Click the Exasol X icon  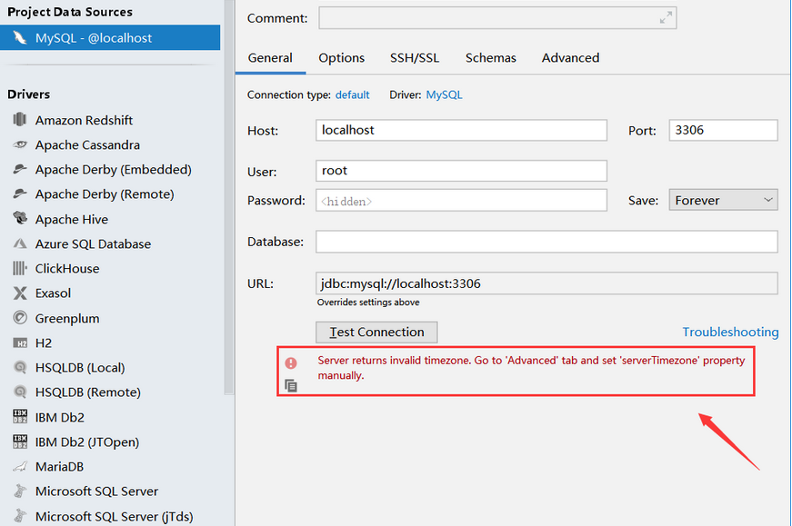point(20,293)
